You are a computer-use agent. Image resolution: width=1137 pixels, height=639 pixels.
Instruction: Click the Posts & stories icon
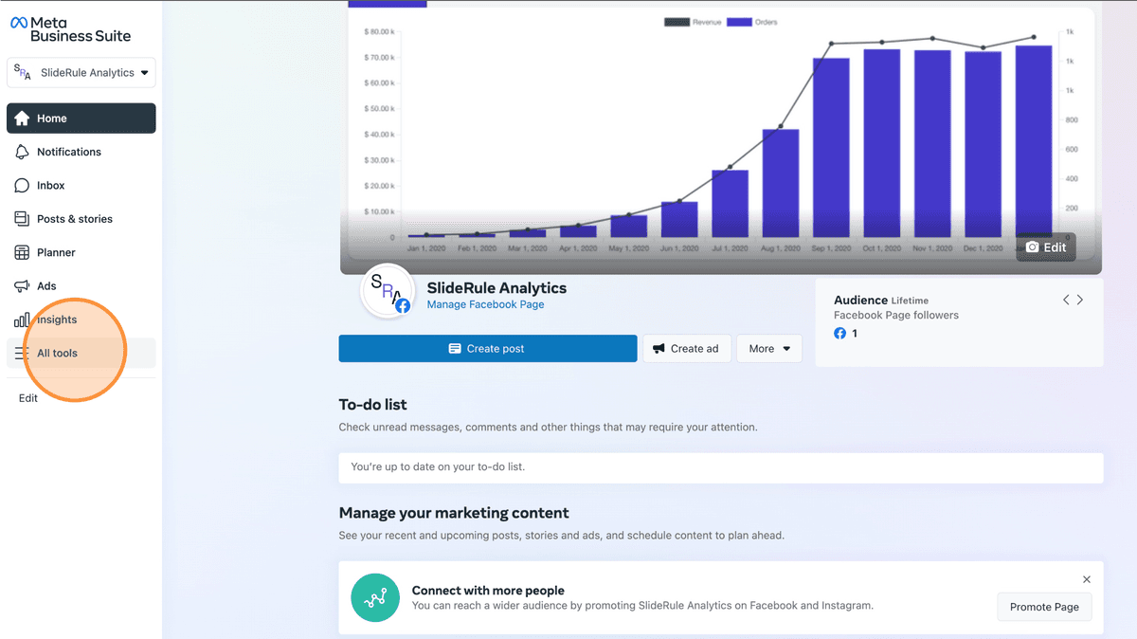tap(22, 219)
